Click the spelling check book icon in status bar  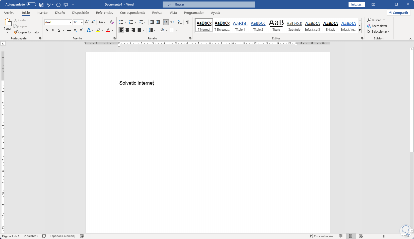44,236
